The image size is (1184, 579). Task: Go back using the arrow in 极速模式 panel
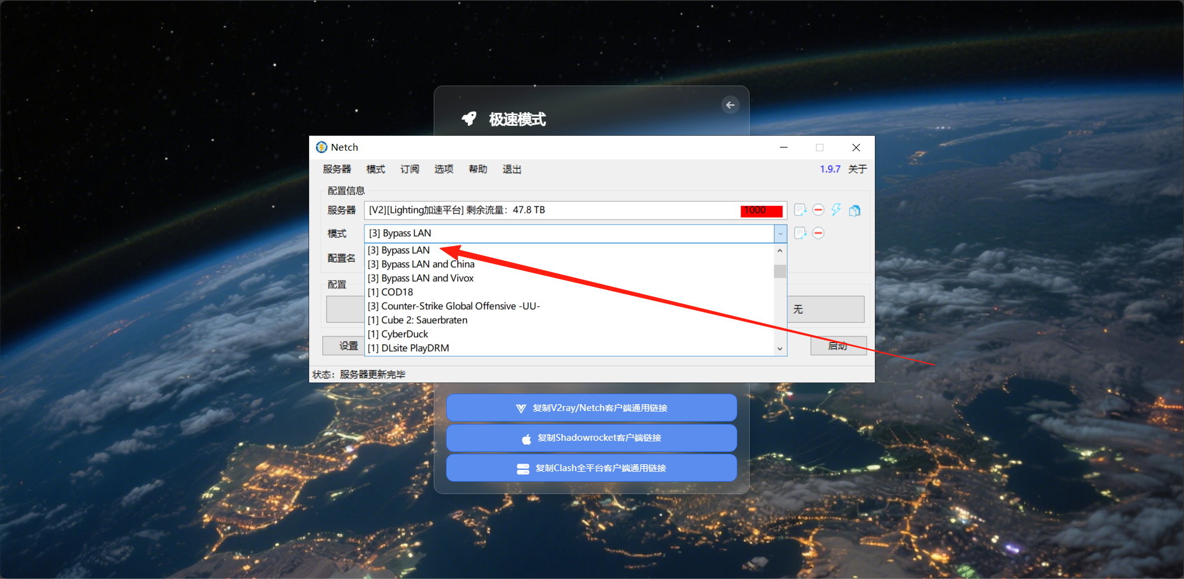[x=730, y=105]
